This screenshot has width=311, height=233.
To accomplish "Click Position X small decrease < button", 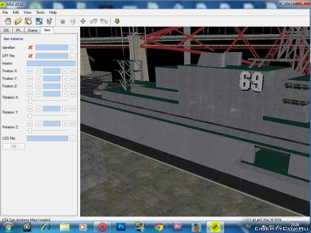I will point(39,71).
